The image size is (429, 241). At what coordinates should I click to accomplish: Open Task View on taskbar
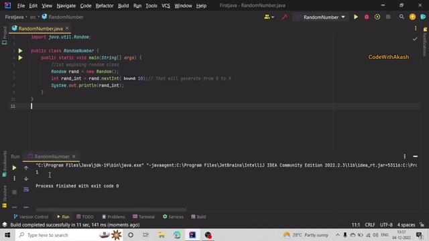click(x=146, y=235)
